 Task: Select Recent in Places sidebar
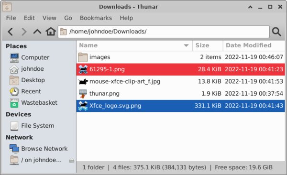tap(31, 91)
